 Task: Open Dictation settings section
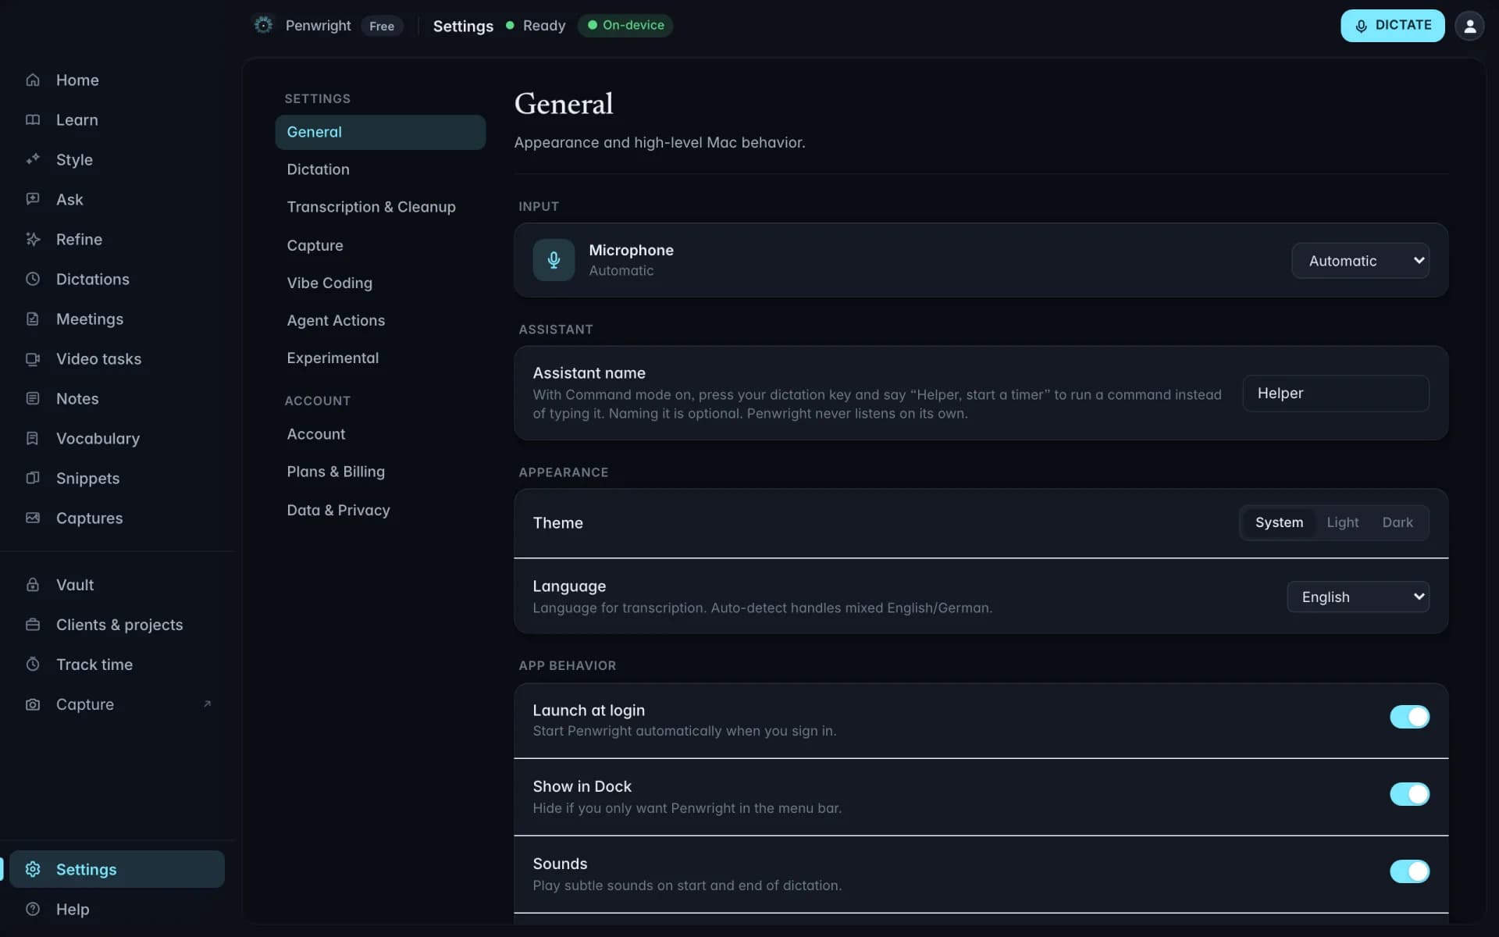click(x=380, y=169)
